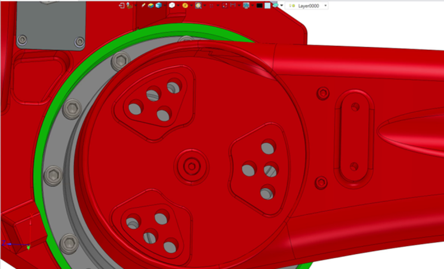Click the layered box display icon
Image resolution: width=444 pixels, height=269 pixels.
tap(151, 5)
